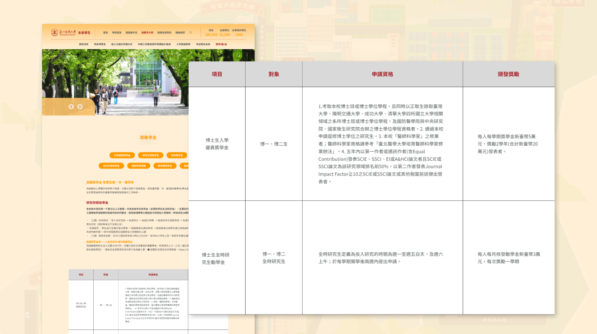Viewport: 597px width, 334px height.
Task: Click the 200,000 alumni count
Action: pos(211,35)
